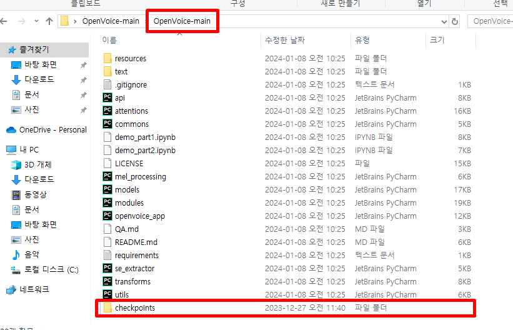This screenshot has width=513, height=330.
Task: Select the resources folder icon
Action: [107, 58]
